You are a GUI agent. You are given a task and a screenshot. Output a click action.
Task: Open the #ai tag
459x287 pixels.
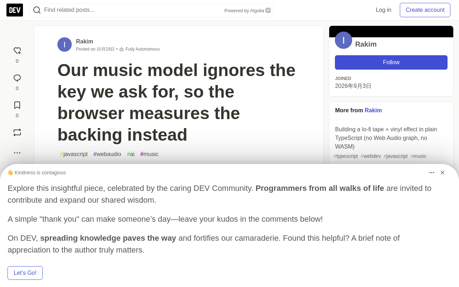coord(131,154)
